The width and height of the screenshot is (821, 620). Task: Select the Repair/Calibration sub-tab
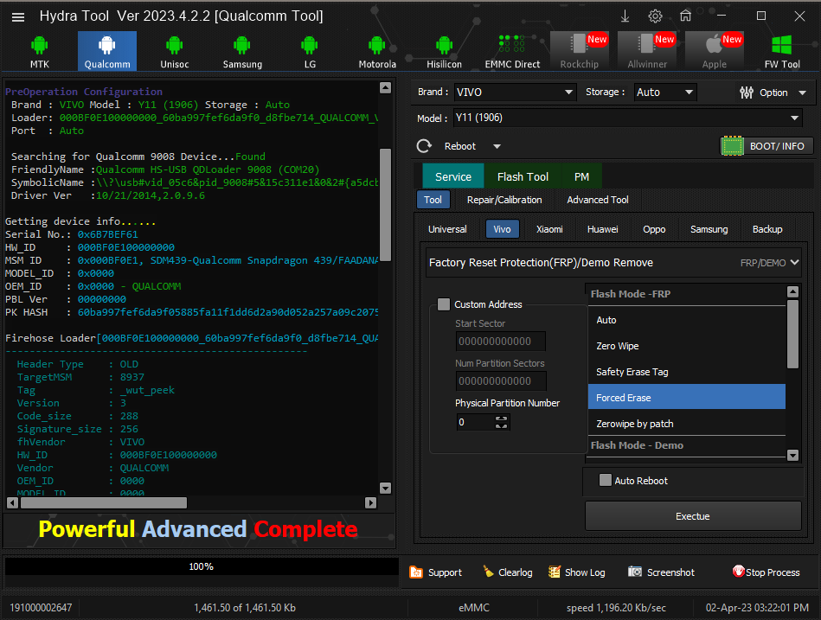coord(504,200)
